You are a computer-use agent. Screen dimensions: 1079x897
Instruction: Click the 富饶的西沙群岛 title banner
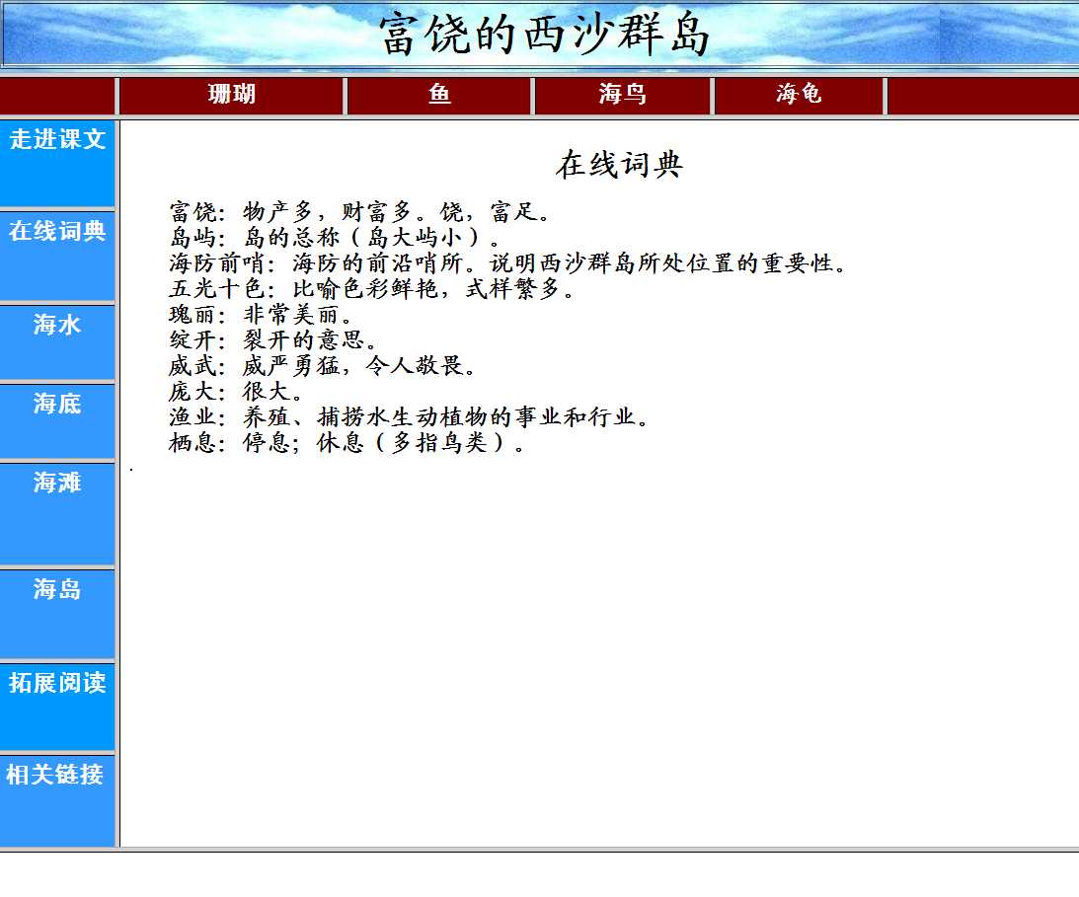pos(544,35)
